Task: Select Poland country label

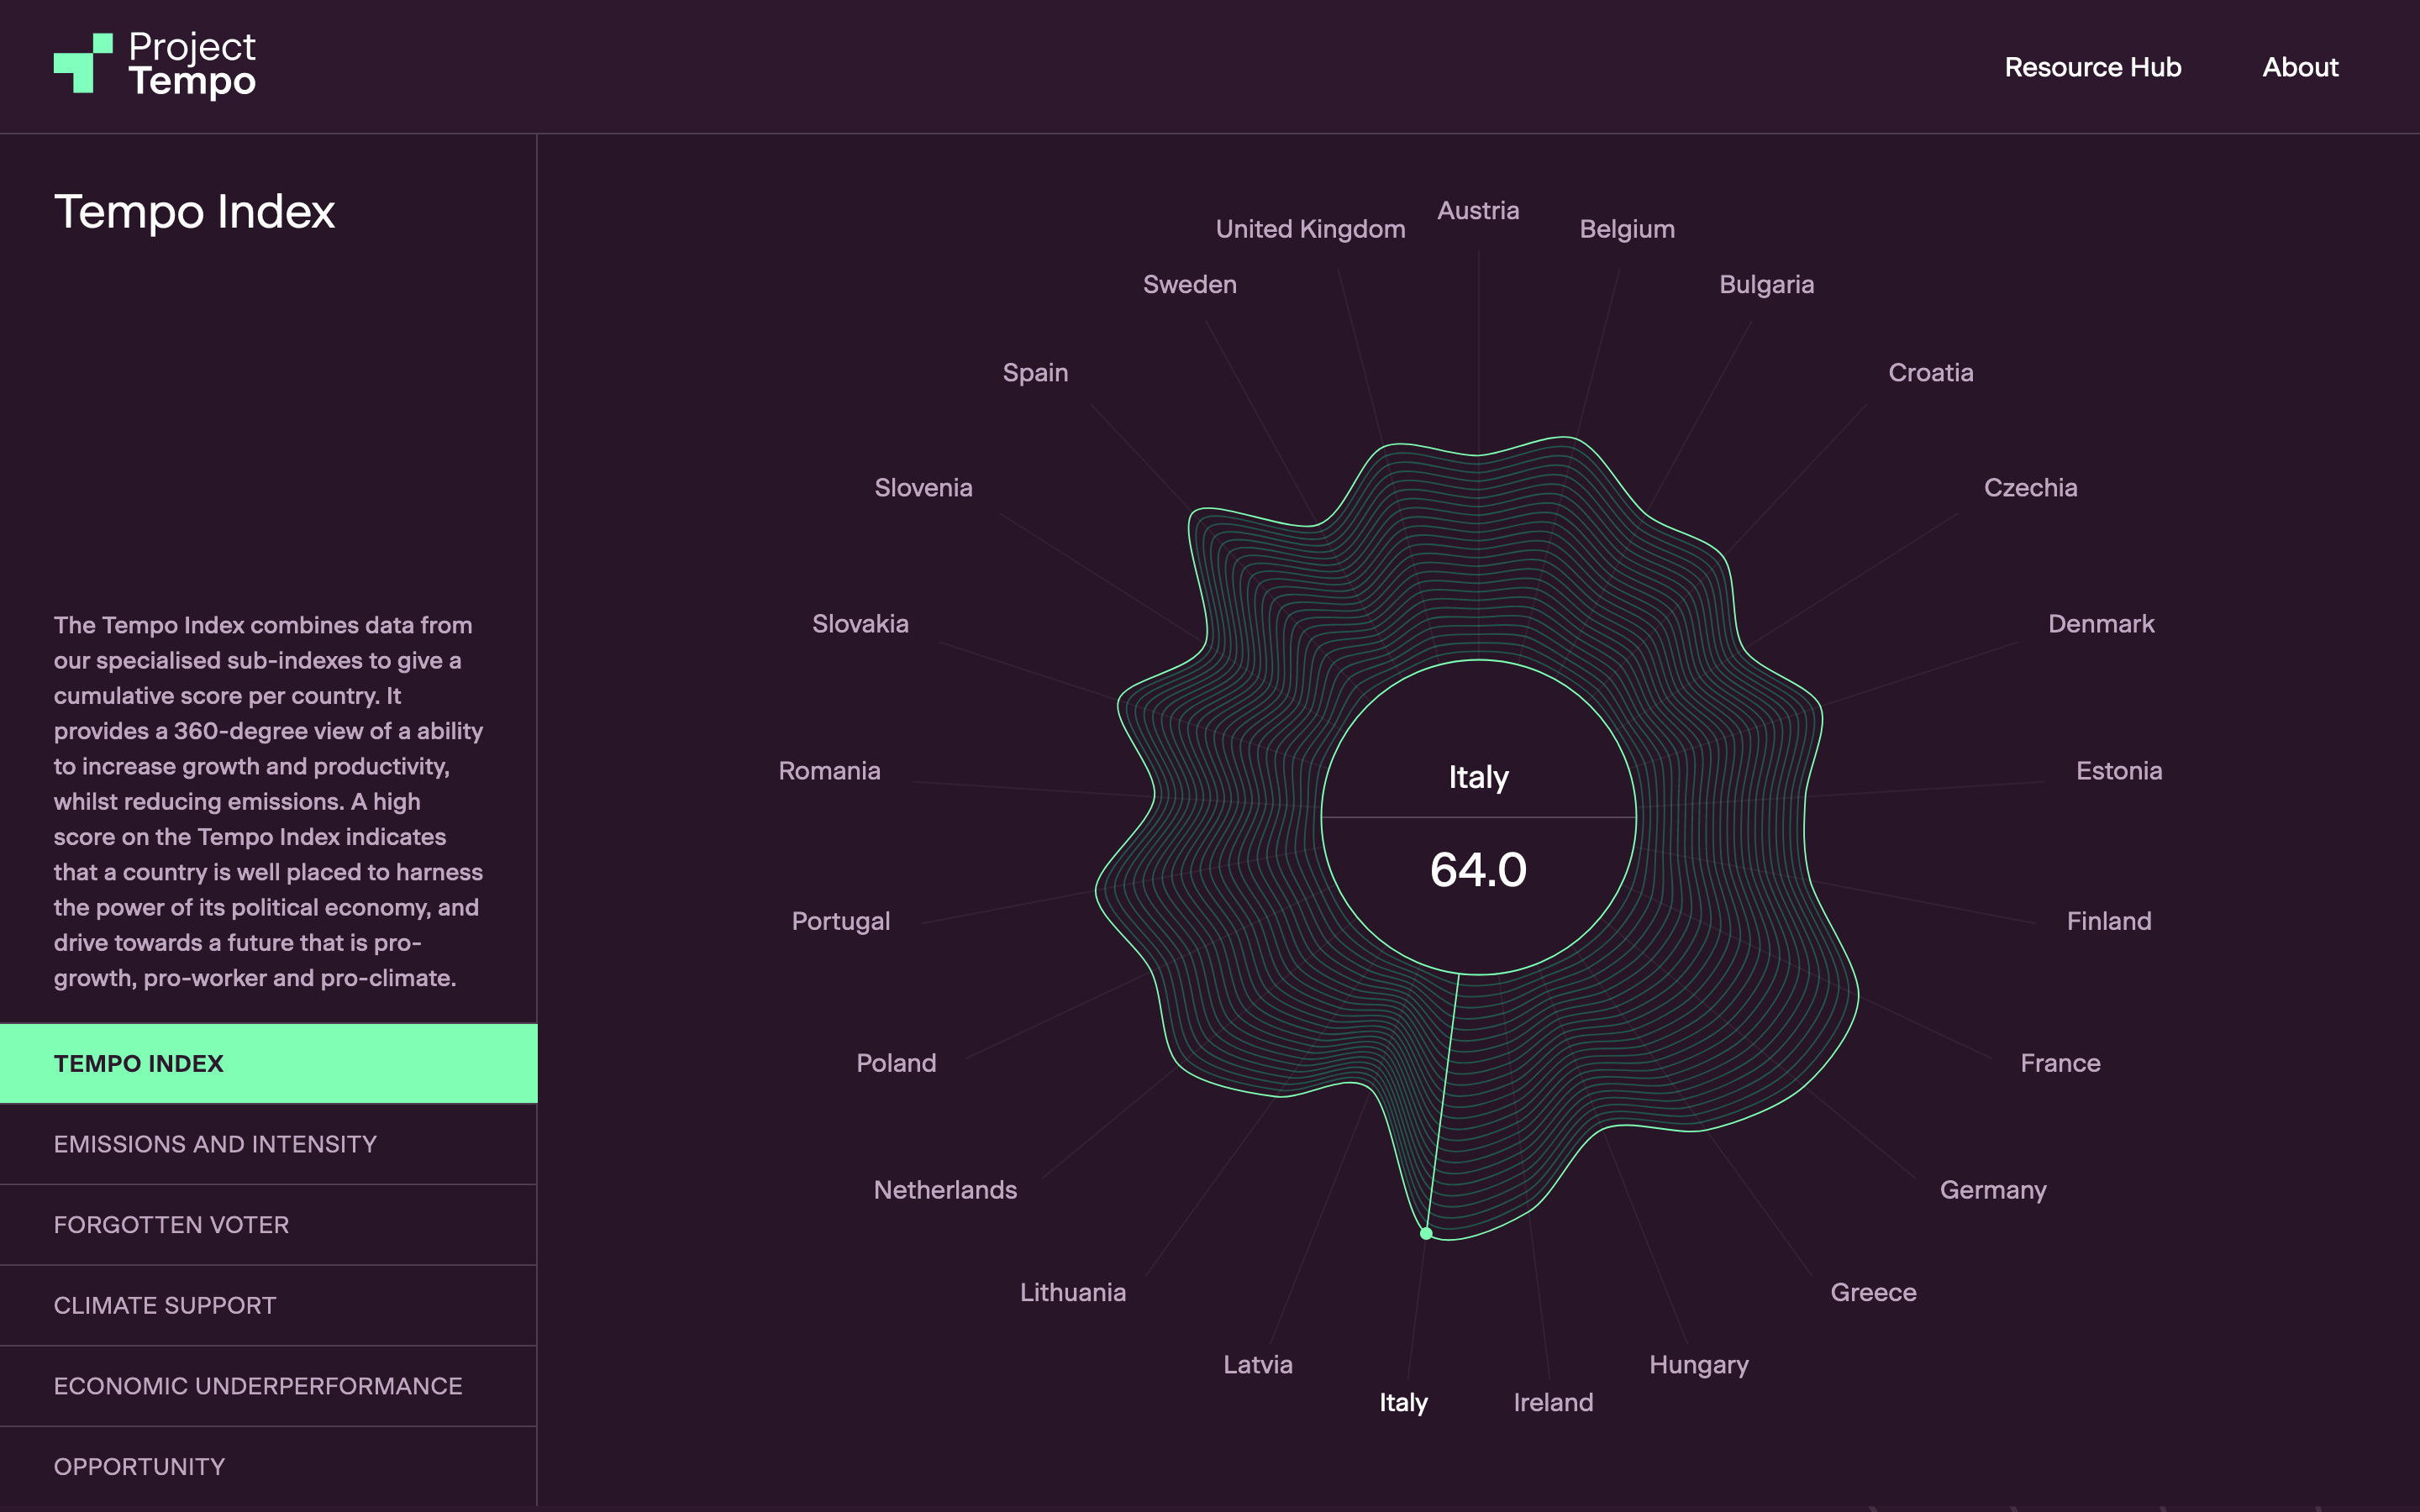Action: coord(896,1063)
